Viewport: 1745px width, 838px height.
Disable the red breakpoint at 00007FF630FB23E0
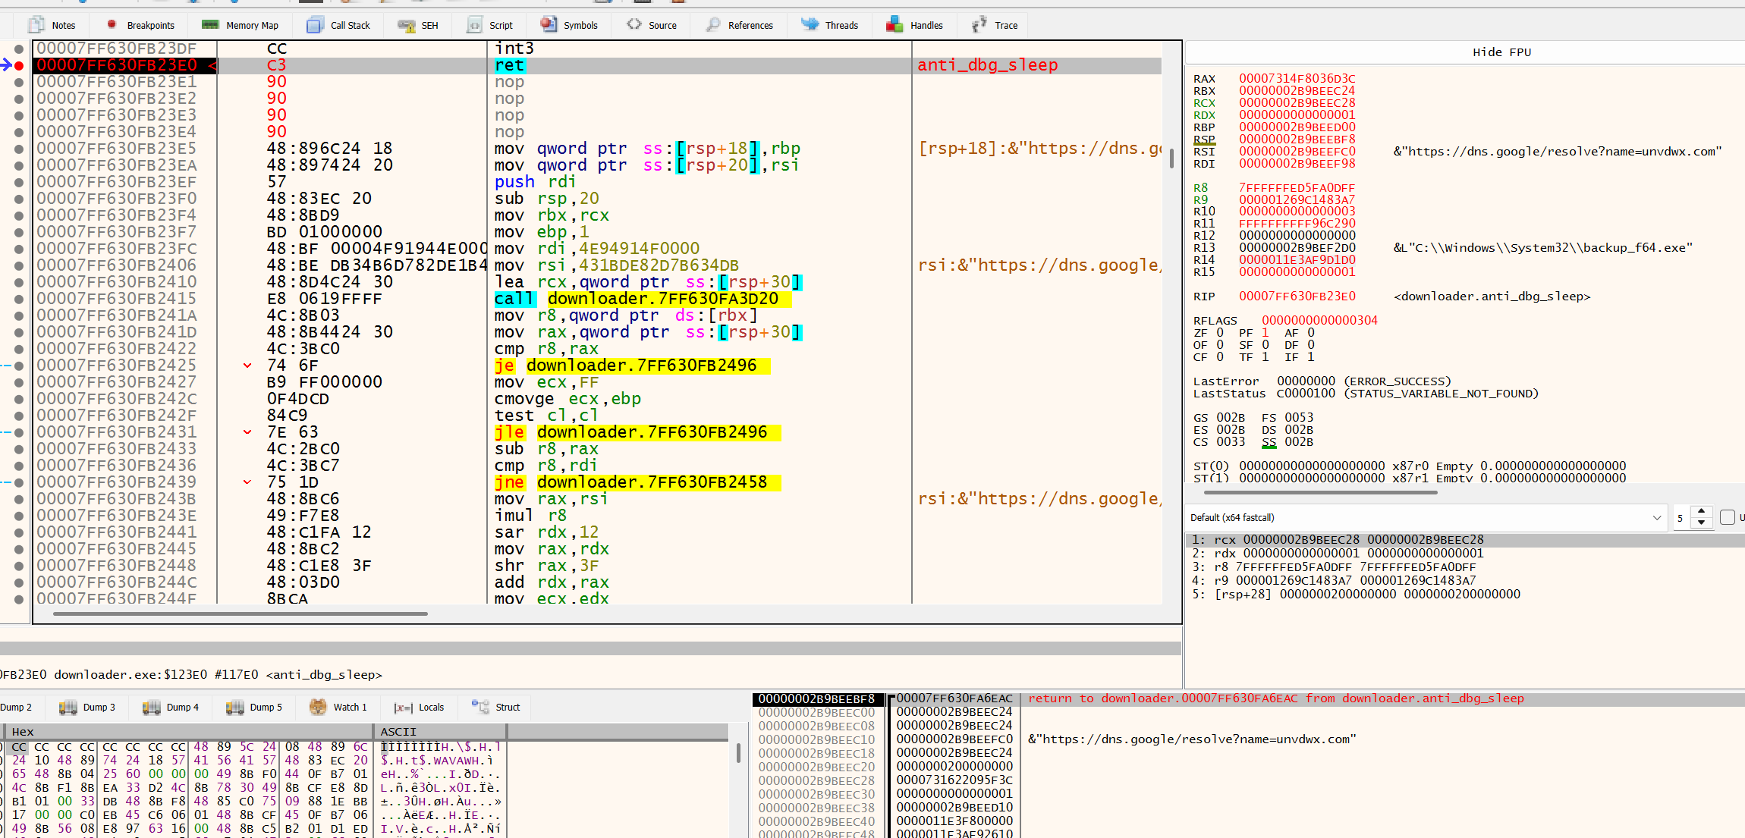pos(19,65)
